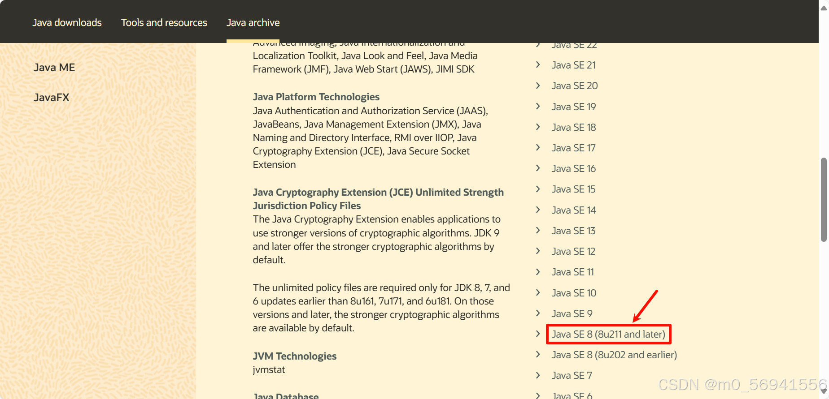
Task: Click the chevron beside Java SE 11
Action: [x=538, y=271]
